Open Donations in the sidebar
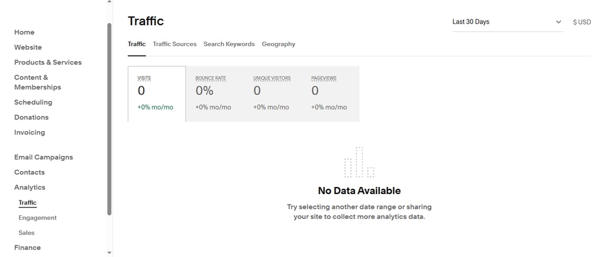 32,117
